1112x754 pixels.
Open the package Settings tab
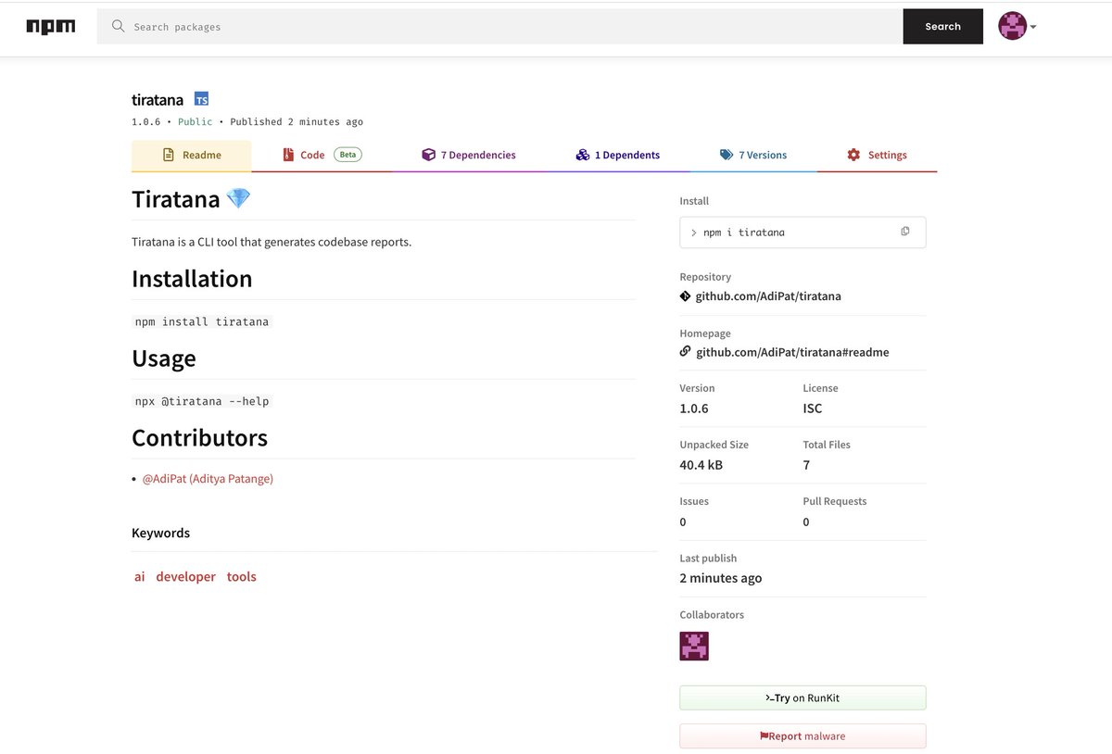click(x=877, y=156)
